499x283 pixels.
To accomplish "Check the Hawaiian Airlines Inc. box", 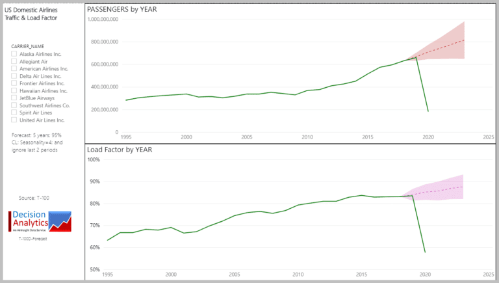I will click(14, 90).
